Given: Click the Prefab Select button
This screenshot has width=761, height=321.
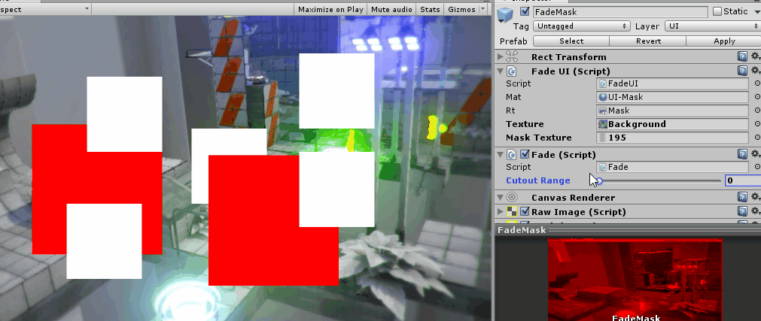Looking at the screenshot, I should (x=571, y=41).
